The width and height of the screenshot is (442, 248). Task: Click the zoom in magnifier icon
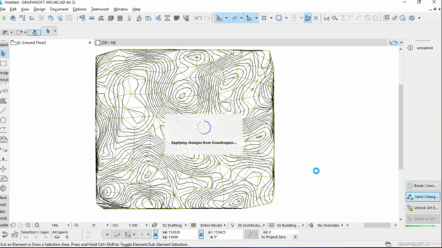(x=28, y=225)
